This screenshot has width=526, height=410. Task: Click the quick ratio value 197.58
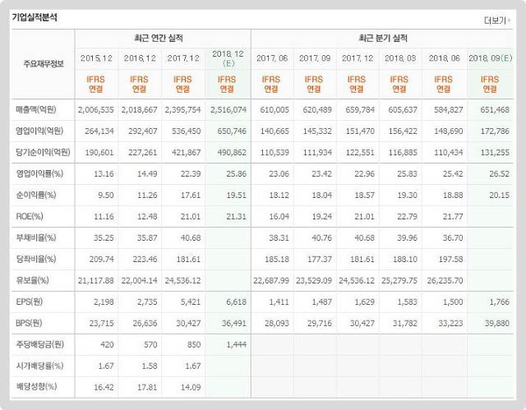[451, 259]
